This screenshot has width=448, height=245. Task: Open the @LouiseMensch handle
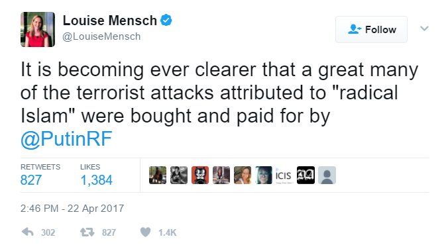pos(101,36)
